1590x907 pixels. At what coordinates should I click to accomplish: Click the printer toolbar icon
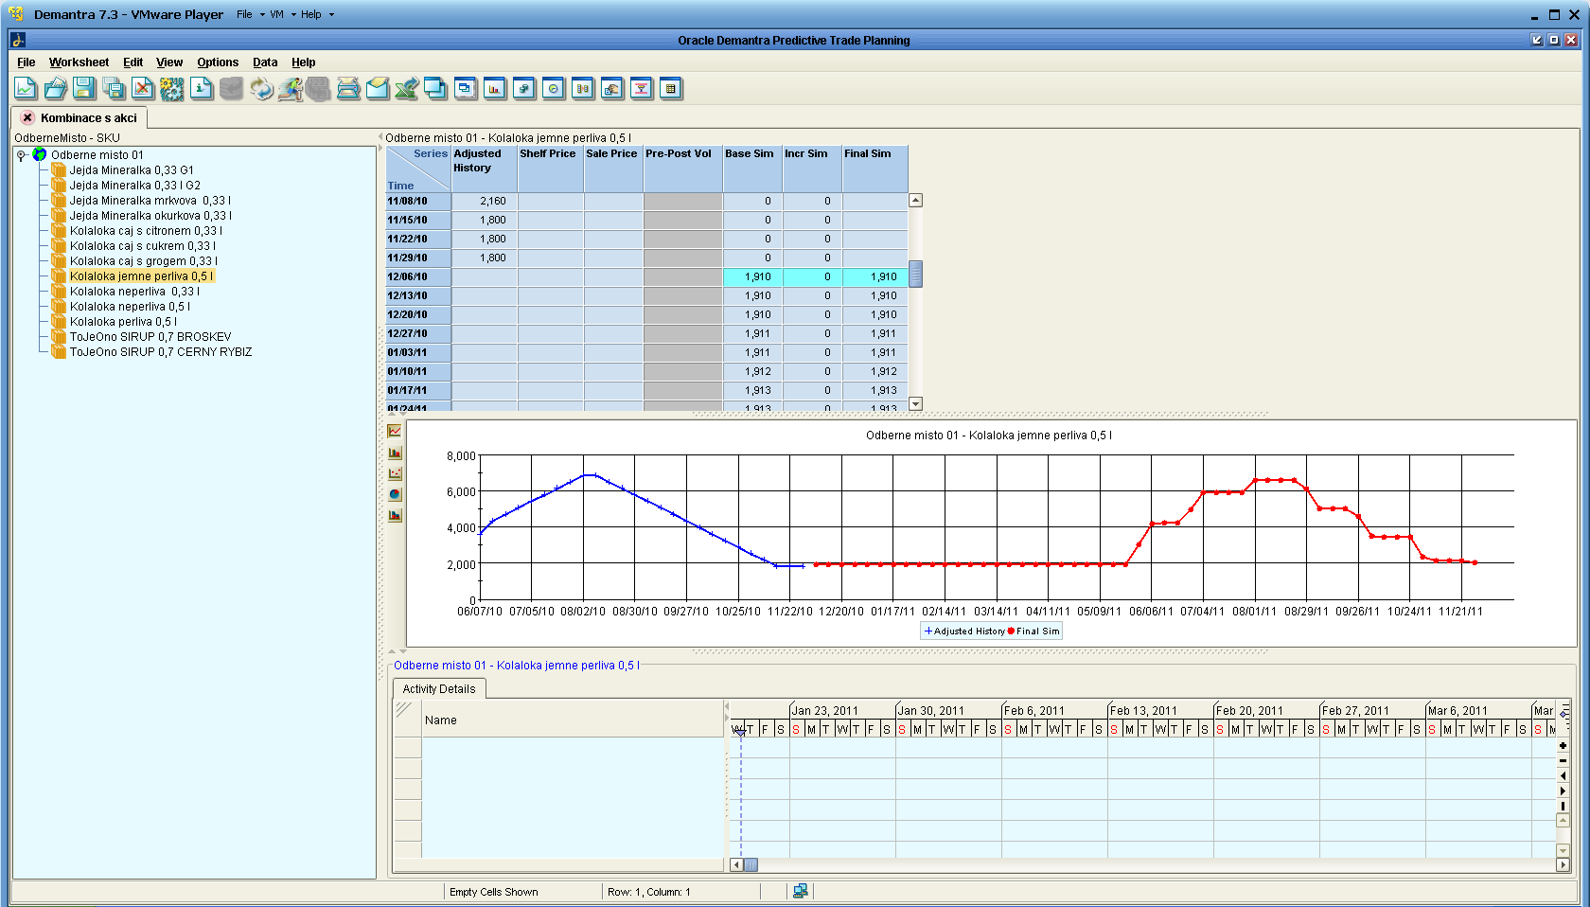tap(348, 89)
